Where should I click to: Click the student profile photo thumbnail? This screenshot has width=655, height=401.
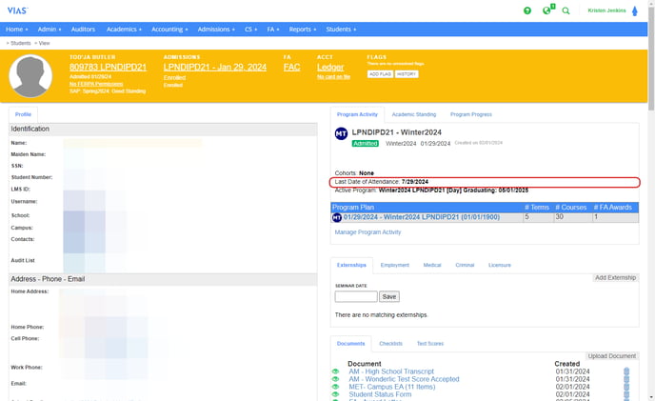tap(30, 76)
